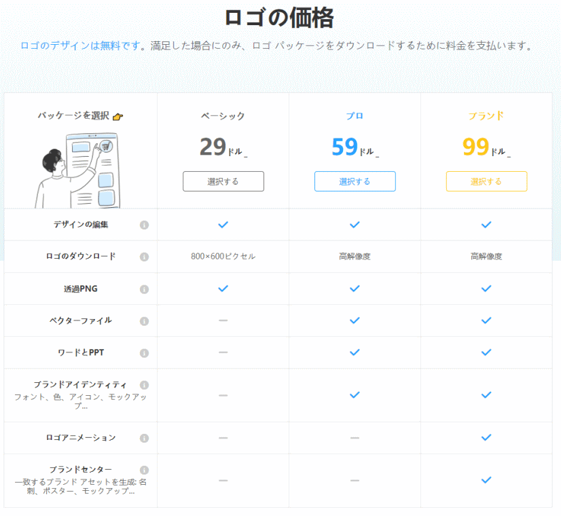Click the ブランド plan heading
The image size is (561, 516).
coord(486,116)
